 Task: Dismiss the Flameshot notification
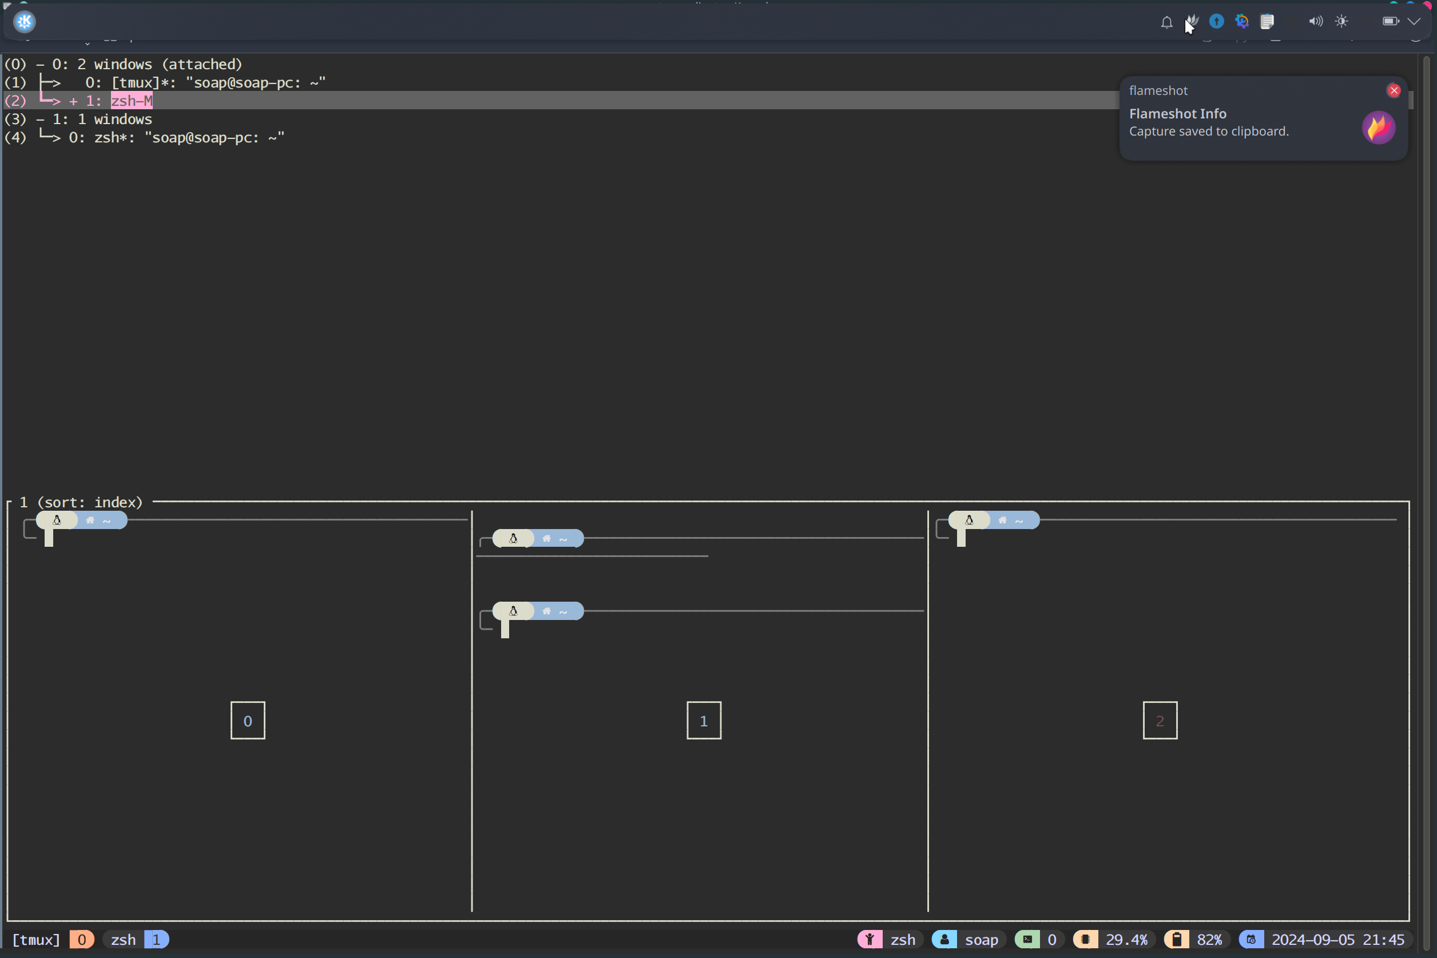(x=1394, y=90)
